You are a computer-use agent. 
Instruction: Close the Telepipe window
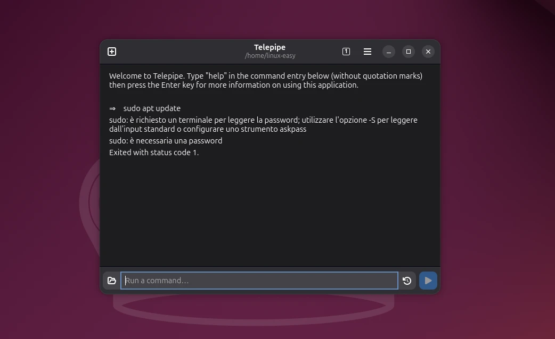pyautogui.click(x=428, y=52)
